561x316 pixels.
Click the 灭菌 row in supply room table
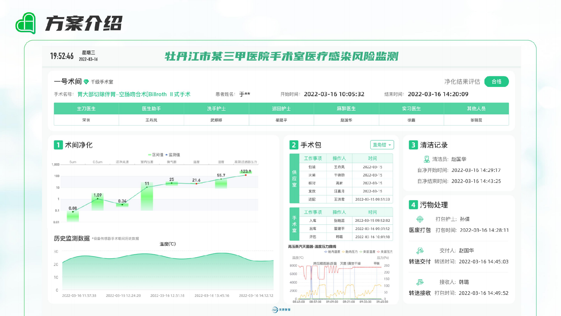346,175
